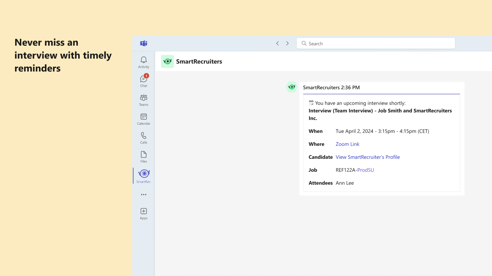
Task: Click the attendee name Ann Lee
Action: pos(345,183)
